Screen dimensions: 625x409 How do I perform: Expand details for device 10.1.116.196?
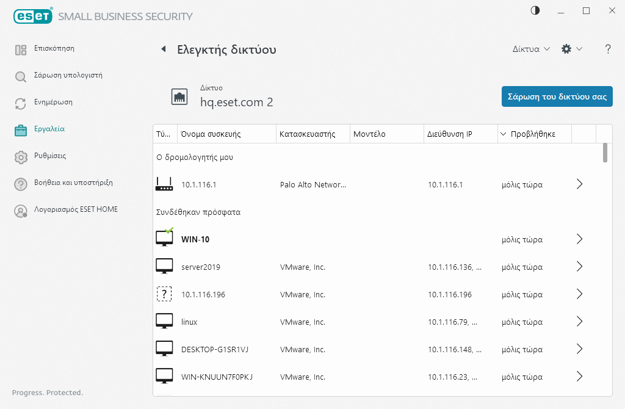point(580,294)
